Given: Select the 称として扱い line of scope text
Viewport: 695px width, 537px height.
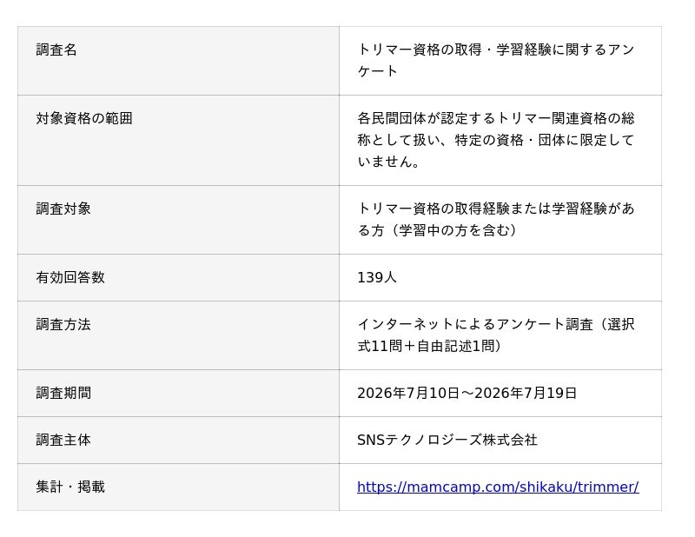Looking at the screenshot, I should tap(496, 140).
